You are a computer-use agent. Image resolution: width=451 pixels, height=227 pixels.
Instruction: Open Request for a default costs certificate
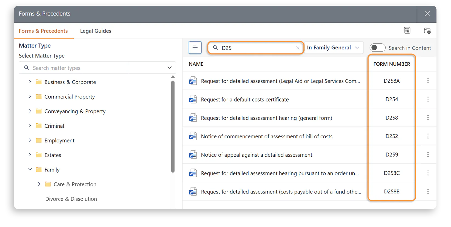click(245, 100)
